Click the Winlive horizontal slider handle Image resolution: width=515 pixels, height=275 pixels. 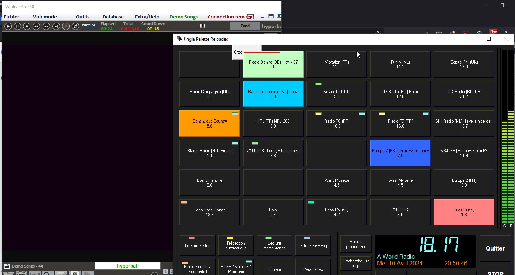202,26
